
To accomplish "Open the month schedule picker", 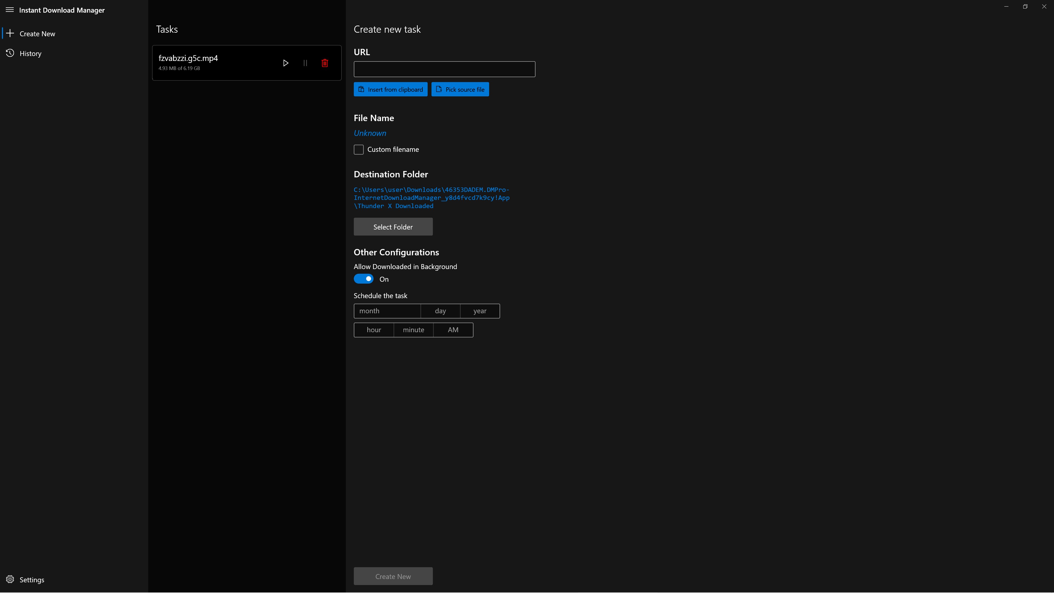I will (x=387, y=311).
